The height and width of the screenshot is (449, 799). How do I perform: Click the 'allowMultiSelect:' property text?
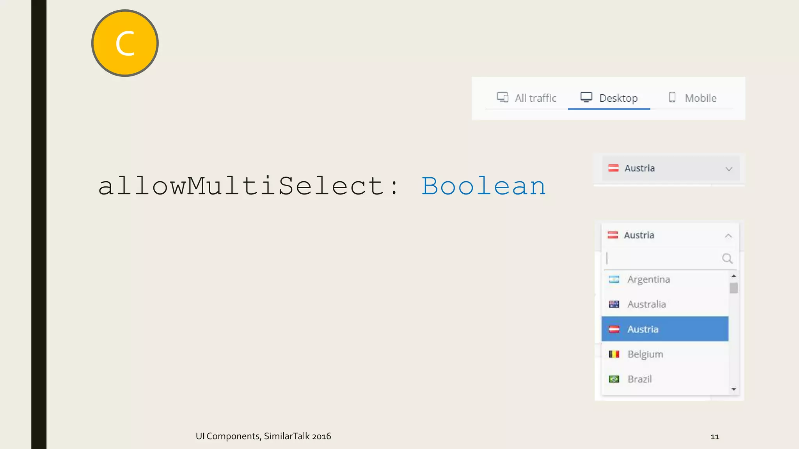coord(249,186)
